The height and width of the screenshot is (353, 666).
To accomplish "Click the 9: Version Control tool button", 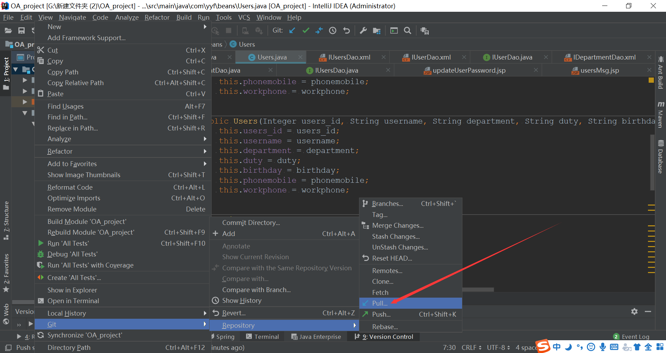I will tap(384, 337).
